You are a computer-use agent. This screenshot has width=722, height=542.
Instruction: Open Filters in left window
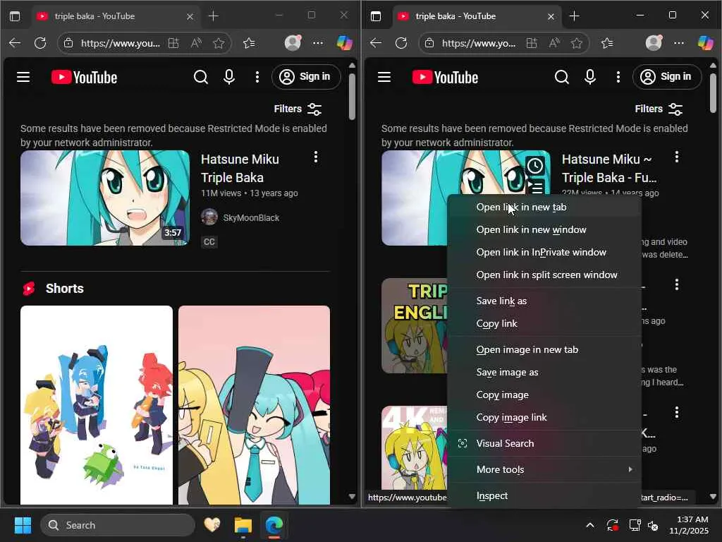298,109
